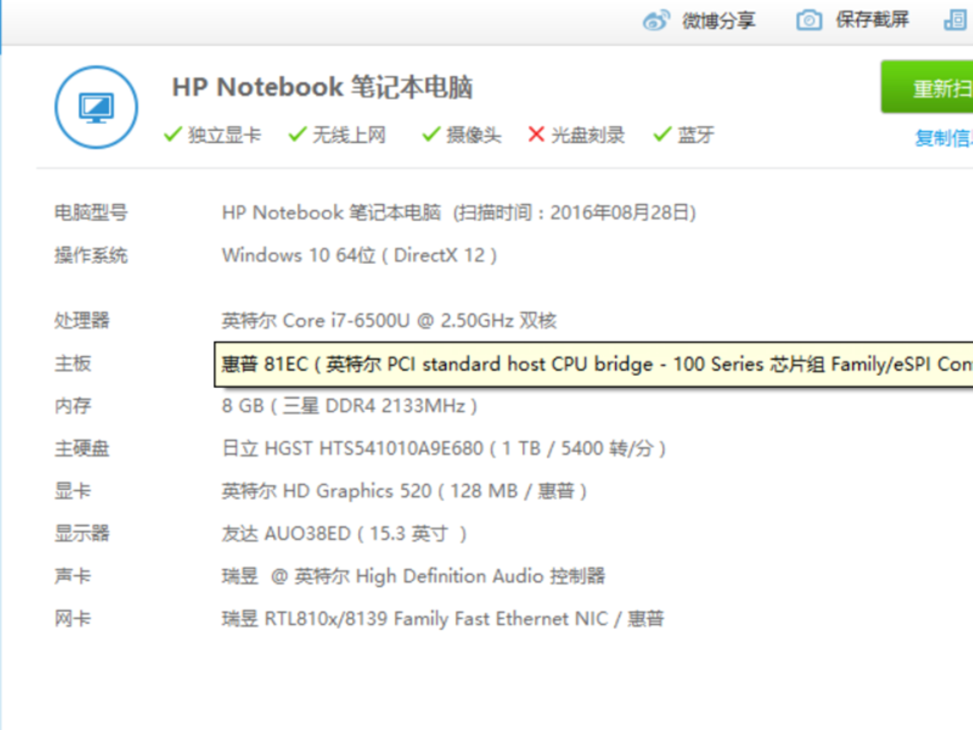Screen dimensions: 973x730
Task: Click the 光盘刻录 feature label
Action: (588, 135)
